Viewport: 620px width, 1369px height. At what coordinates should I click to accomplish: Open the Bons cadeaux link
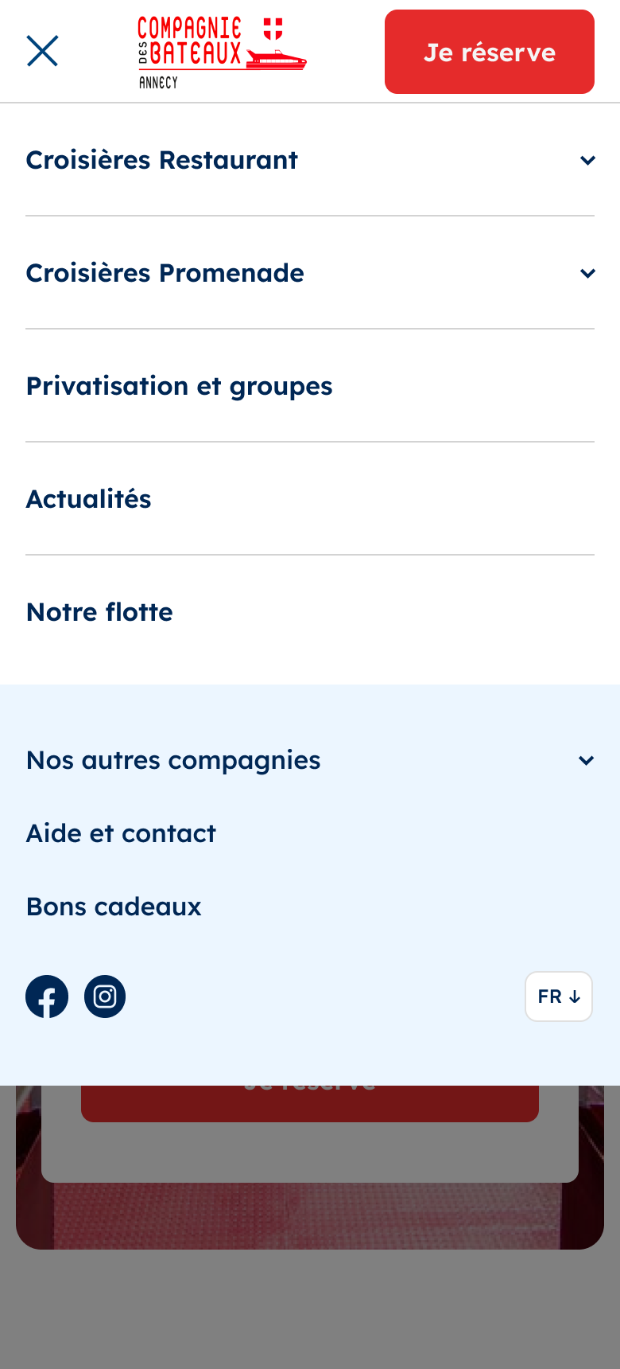114,907
